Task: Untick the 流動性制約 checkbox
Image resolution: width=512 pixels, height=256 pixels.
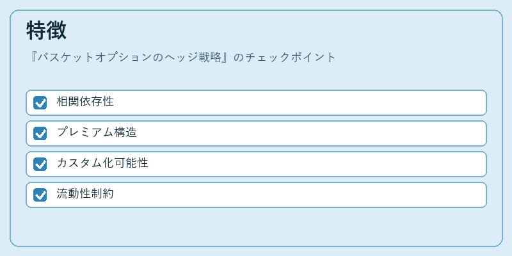Action: (x=40, y=195)
